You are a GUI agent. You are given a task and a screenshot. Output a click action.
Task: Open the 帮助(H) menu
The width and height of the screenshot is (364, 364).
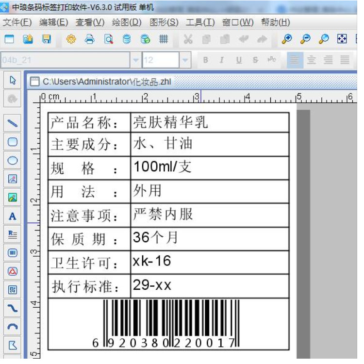tap(276, 22)
